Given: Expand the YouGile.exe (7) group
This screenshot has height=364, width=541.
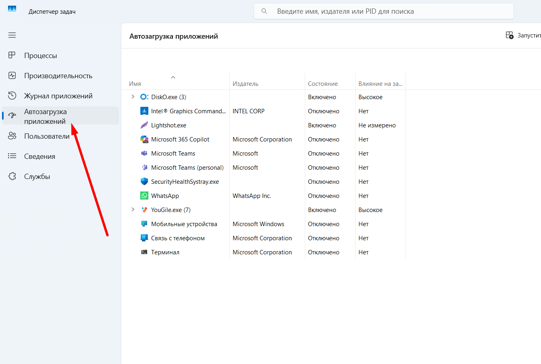Looking at the screenshot, I should (133, 210).
